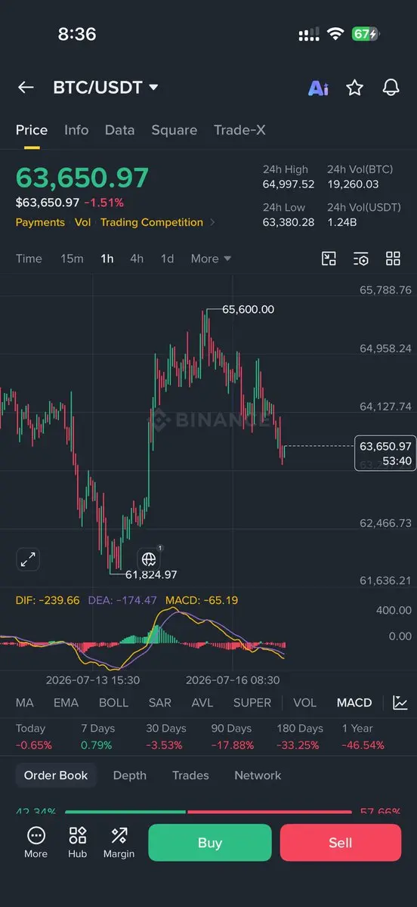Tap the 180 Days -33.25% performance
The width and height of the screenshot is (417, 907).
click(300, 737)
